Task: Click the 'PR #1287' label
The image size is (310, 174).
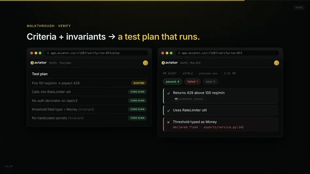Action: tap(170, 74)
